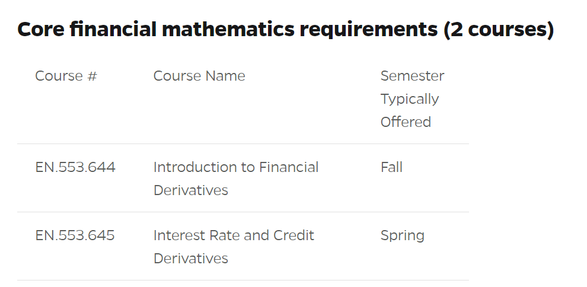Click the word Derivatives under Interest Rate and Credit
The image size is (587, 287).
click(x=190, y=259)
